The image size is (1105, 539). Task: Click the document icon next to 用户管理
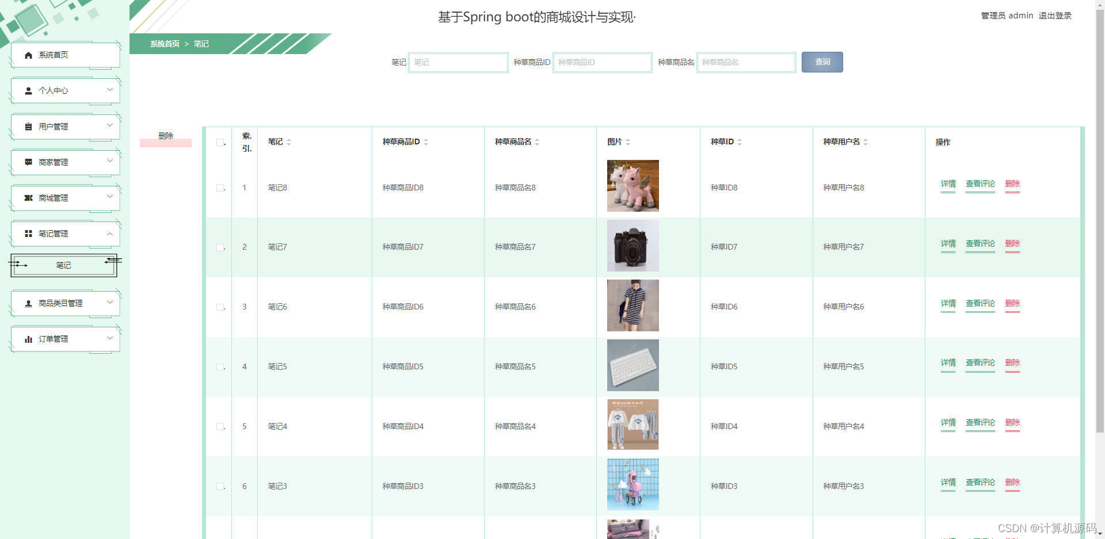tap(28, 126)
